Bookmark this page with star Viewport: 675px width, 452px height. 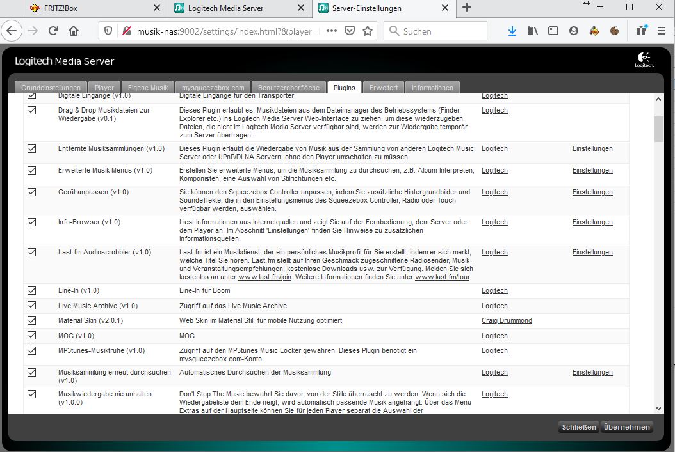coord(368,31)
